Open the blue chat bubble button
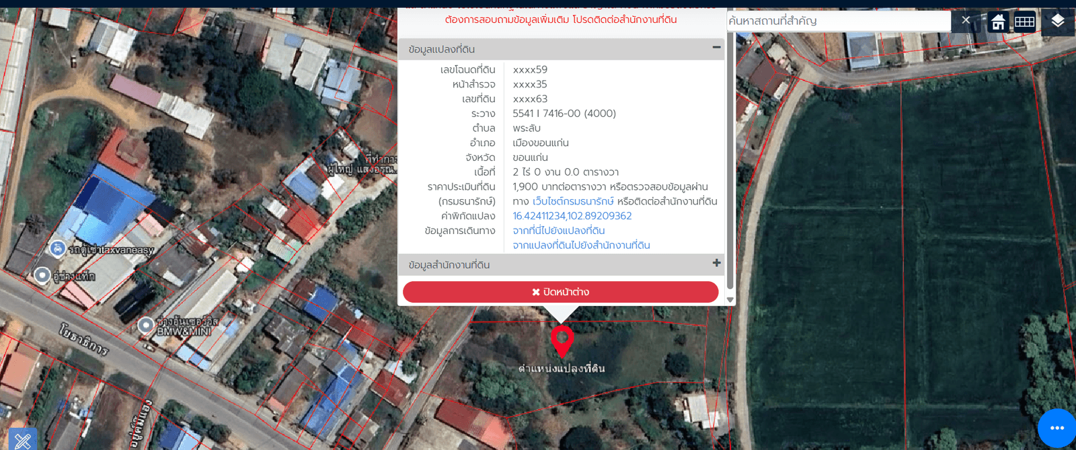 (1056, 428)
